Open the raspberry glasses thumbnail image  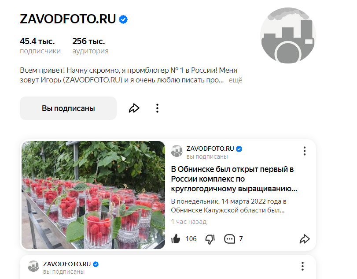[93, 195]
